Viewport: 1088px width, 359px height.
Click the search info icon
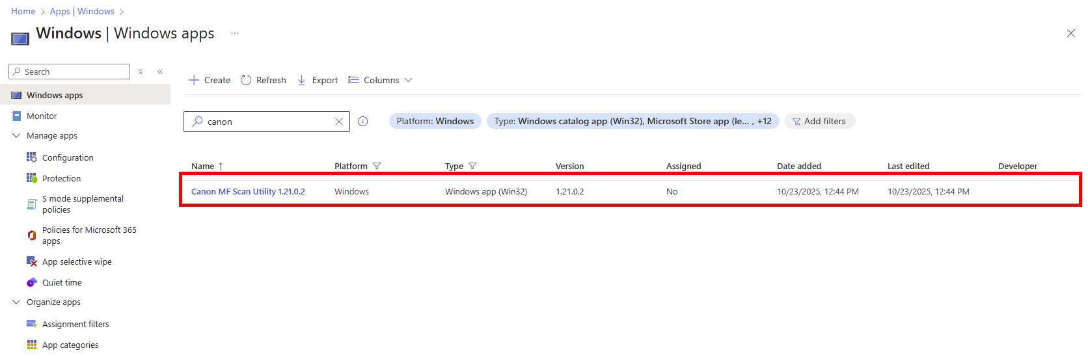[363, 121]
